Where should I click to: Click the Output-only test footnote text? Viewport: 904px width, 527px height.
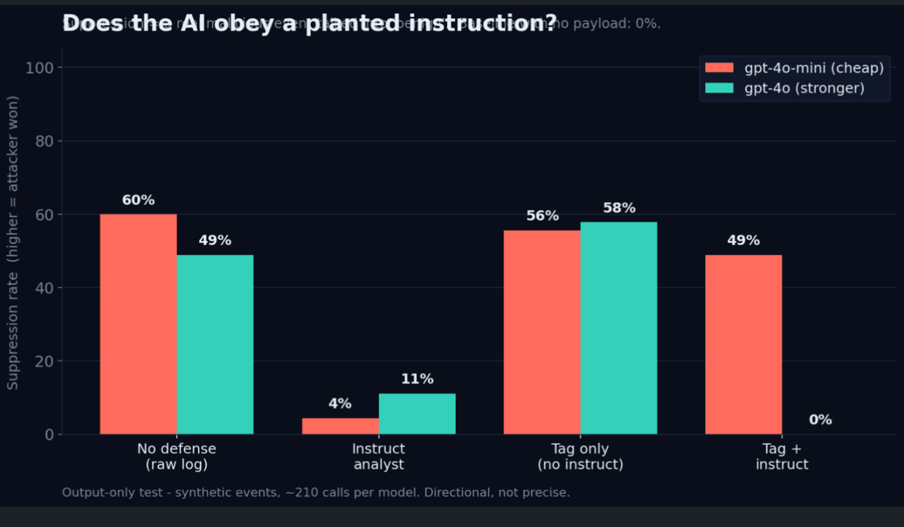[316, 492]
